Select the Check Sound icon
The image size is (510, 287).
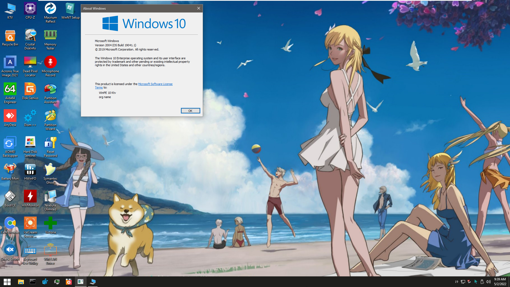click(10, 252)
